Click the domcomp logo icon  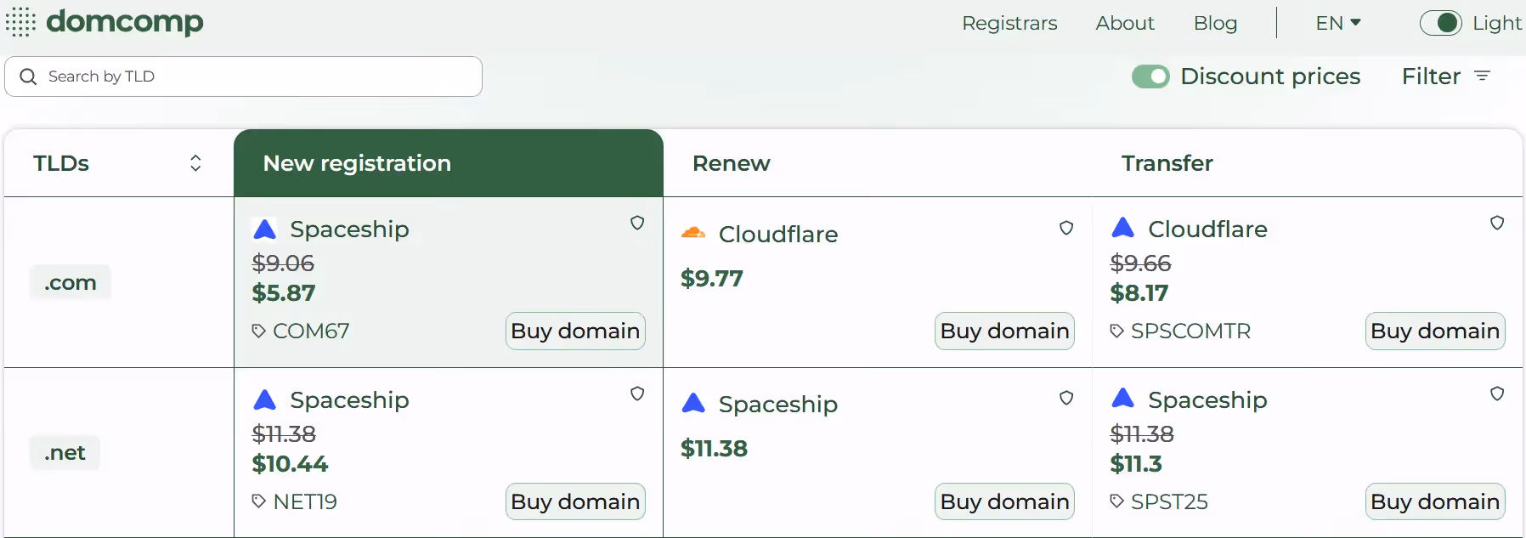click(20, 22)
